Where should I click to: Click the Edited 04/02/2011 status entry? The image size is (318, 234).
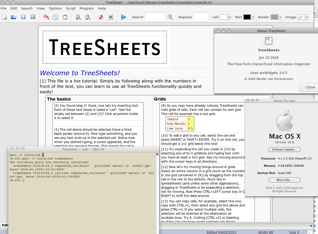pyautogui.click(x=222, y=232)
